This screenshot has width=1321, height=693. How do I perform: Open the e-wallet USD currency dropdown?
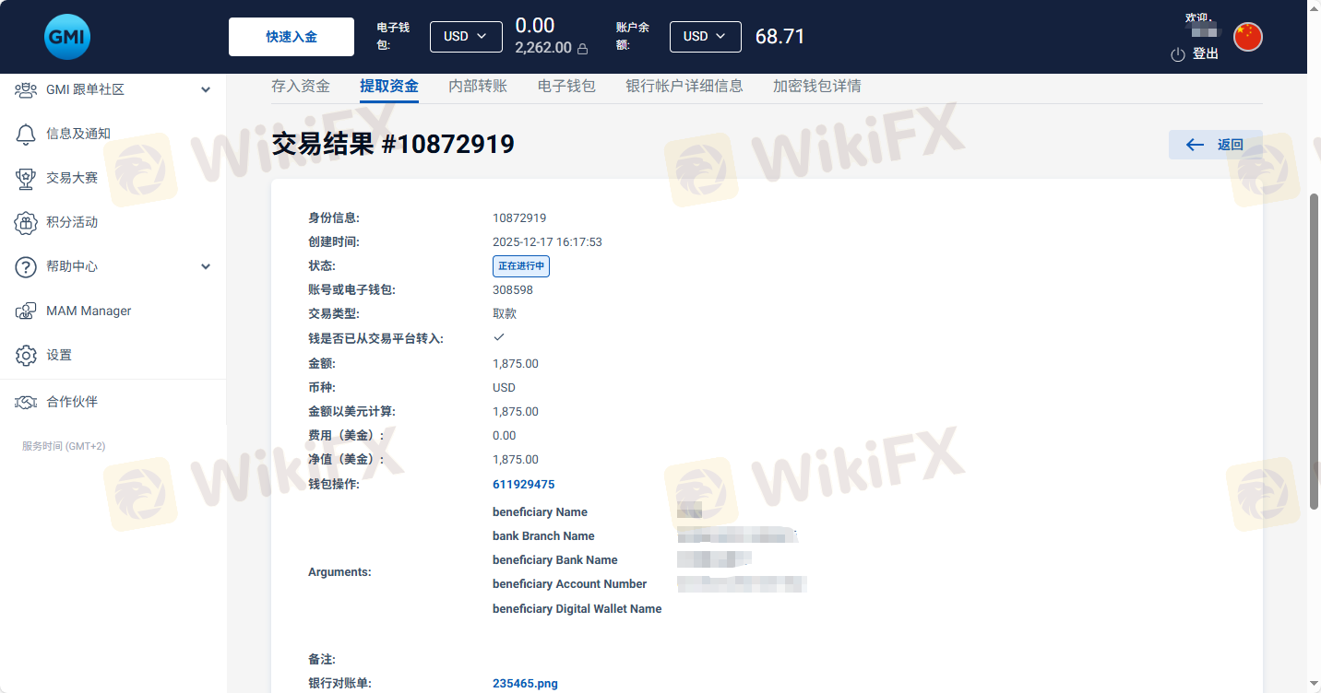coord(466,37)
